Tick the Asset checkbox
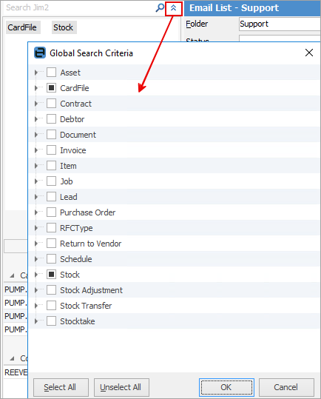 pos(51,73)
